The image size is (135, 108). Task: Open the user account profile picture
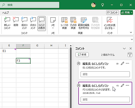click(x=94, y=5)
